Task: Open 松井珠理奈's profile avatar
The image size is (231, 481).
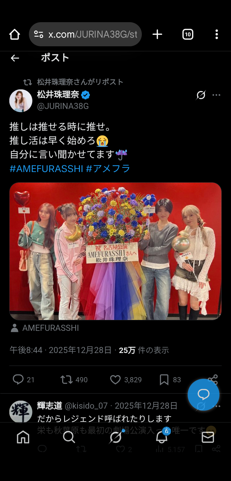Action: 21,101
